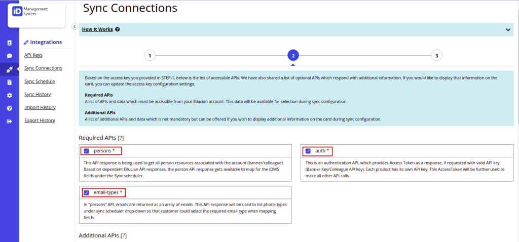519x242 pixels.
Task: Jump to step 3 of the wizard
Action: (436, 56)
